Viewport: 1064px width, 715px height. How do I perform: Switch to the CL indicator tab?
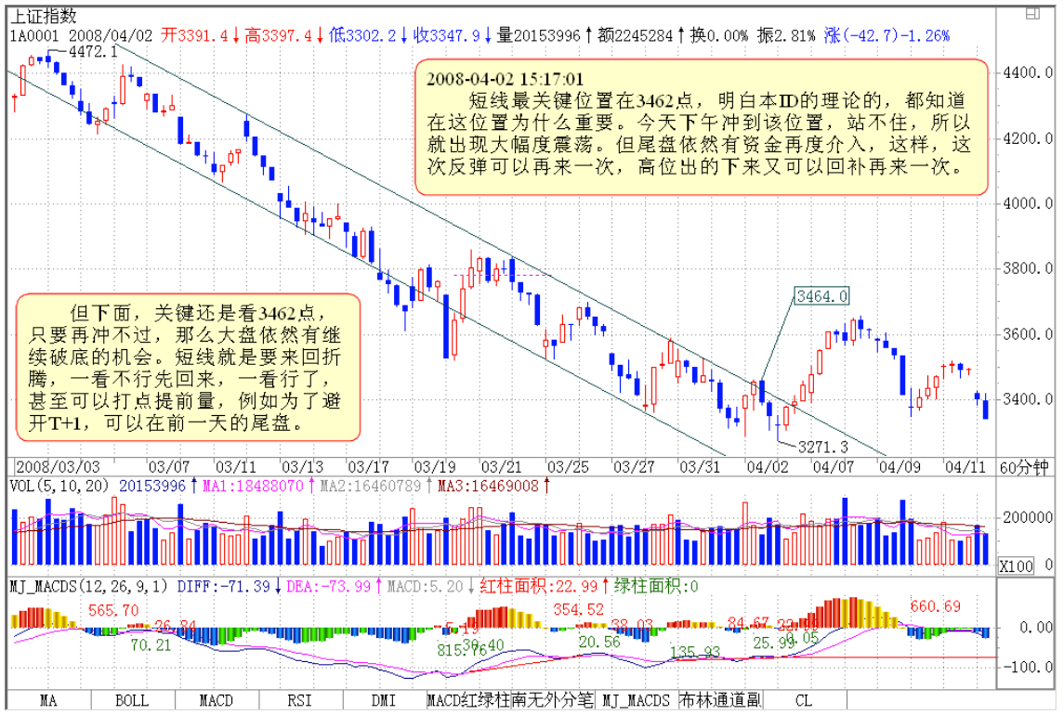coord(804,701)
